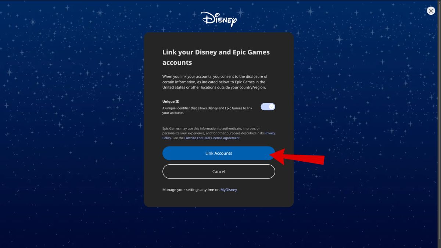Close the overlay with the X icon

(431, 11)
